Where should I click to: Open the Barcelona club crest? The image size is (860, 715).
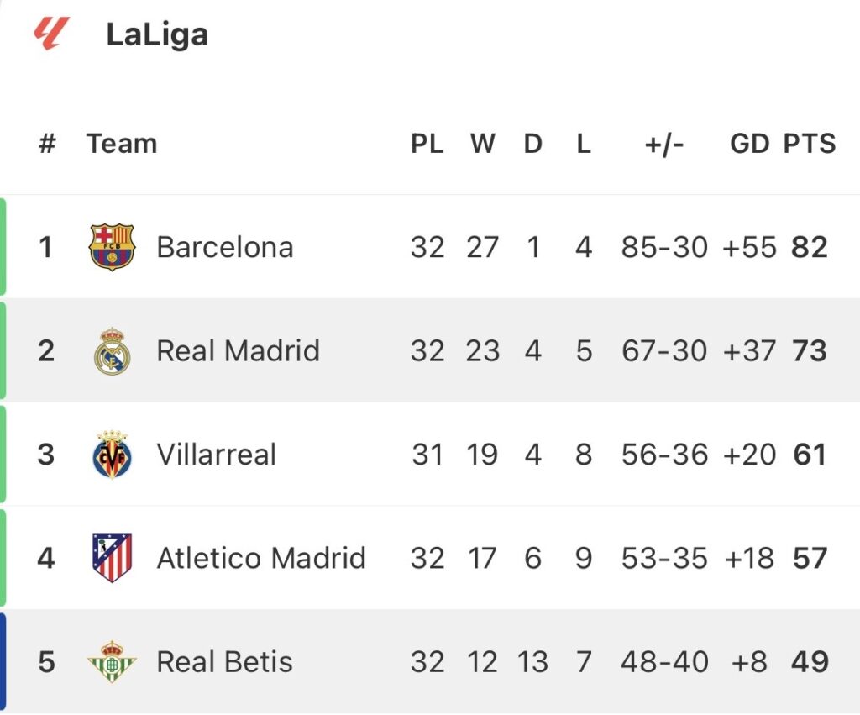tap(112, 247)
